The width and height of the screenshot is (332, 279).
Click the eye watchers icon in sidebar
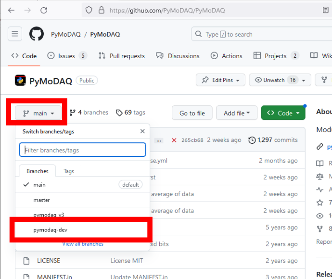tap(319, 216)
